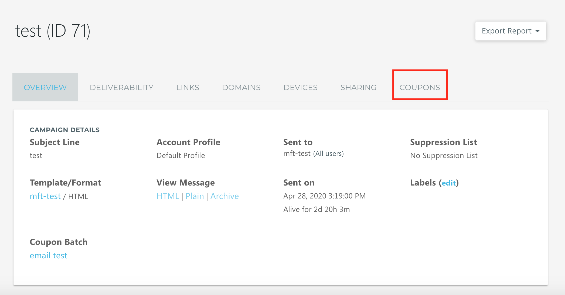This screenshot has height=295, width=565.
Task: Open the Export Report dropdown
Action: [506, 31]
